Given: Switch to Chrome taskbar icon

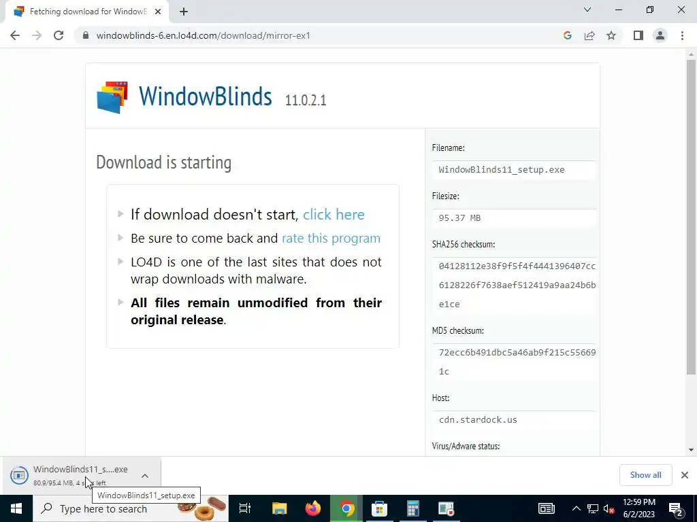Looking at the screenshot, I should pyautogui.click(x=346, y=508).
